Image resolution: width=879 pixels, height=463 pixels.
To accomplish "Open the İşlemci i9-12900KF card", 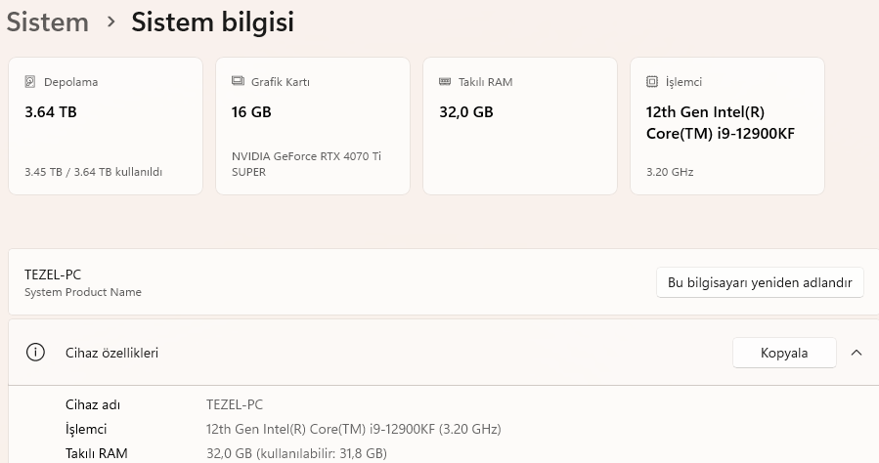I will [x=727, y=126].
